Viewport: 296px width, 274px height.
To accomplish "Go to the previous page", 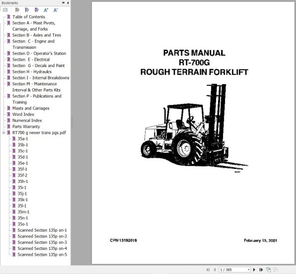I will click(x=215, y=270).
